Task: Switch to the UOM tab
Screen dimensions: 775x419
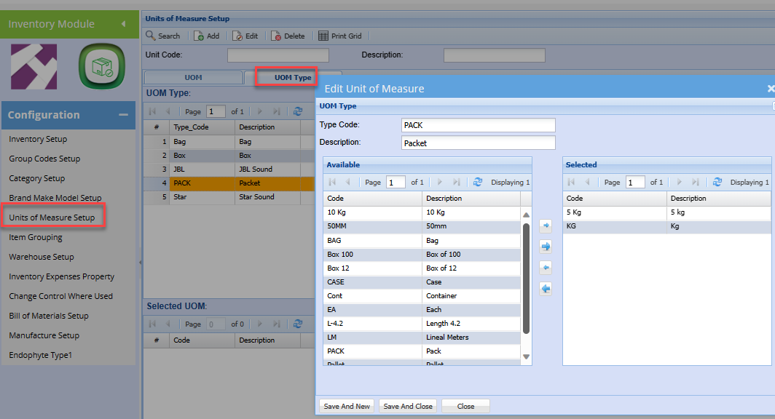Action: click(x=193, y=78)
